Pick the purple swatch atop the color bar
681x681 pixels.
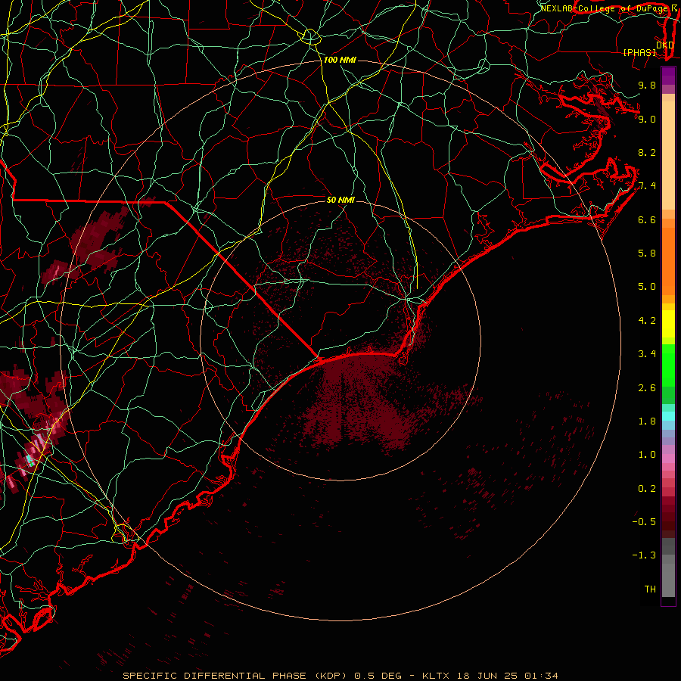point(668,76)
